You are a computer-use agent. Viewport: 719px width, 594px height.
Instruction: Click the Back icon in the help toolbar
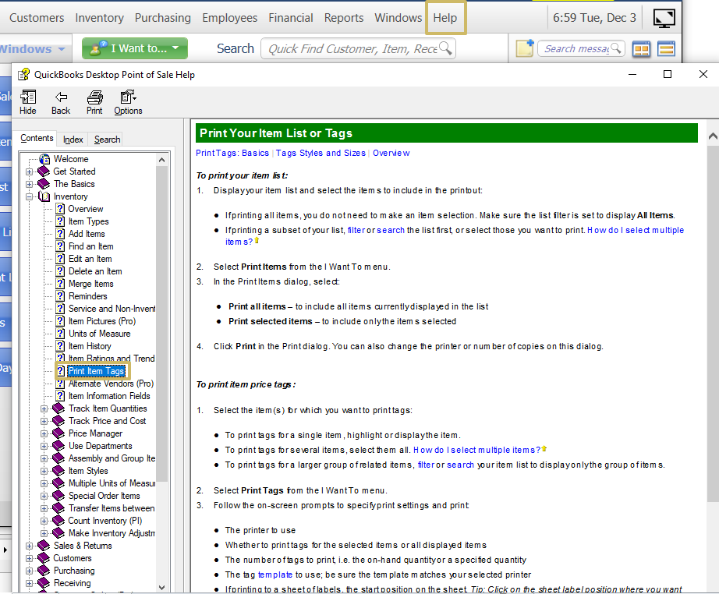pos(60,102)
